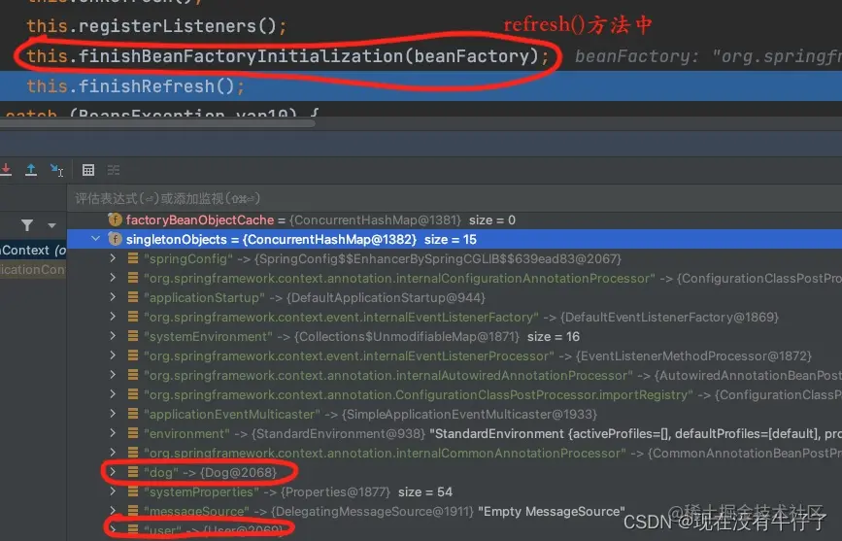Click the entry icon beside "systemProperties"
This screenshot has height=541, width=842.
pyautogui.click(x=133, y=491)
